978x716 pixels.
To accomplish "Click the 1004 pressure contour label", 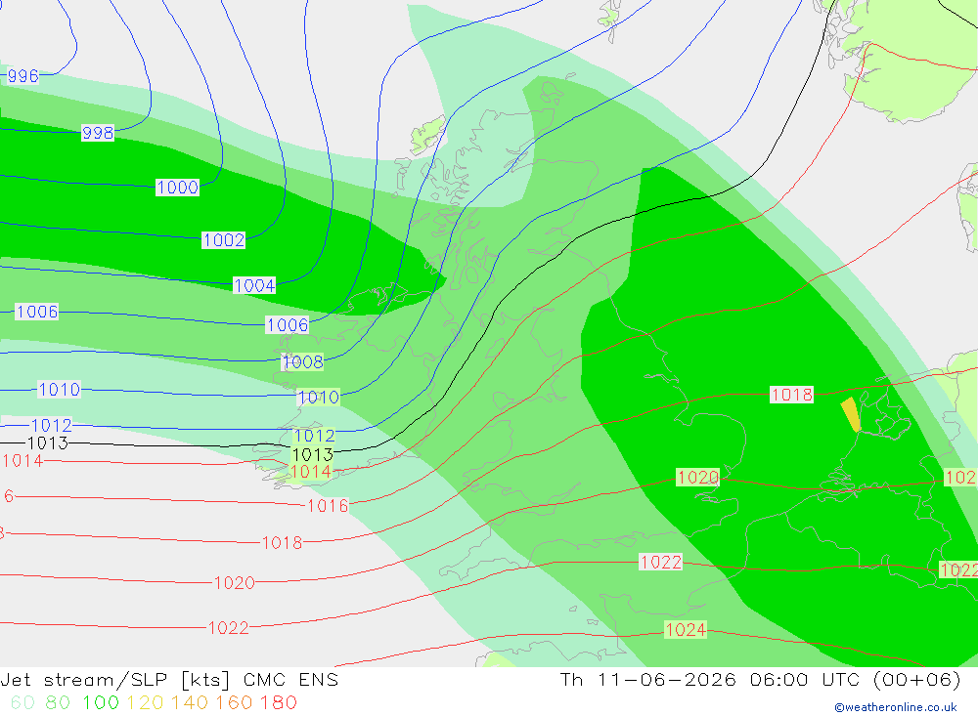I will (x=254, y=285).
